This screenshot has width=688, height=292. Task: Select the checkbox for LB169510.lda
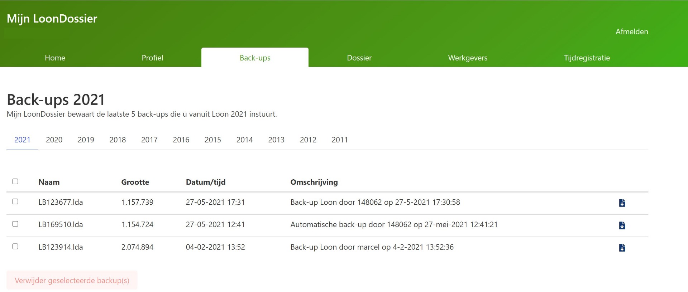pos(15,224)
